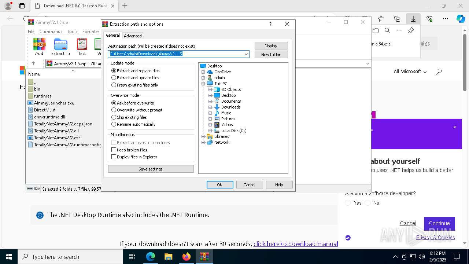The height and width of the screenshot is (264, 469).
Task: Click the Test toolbar icon in WinRAR
Action: (x=82, y=47)
